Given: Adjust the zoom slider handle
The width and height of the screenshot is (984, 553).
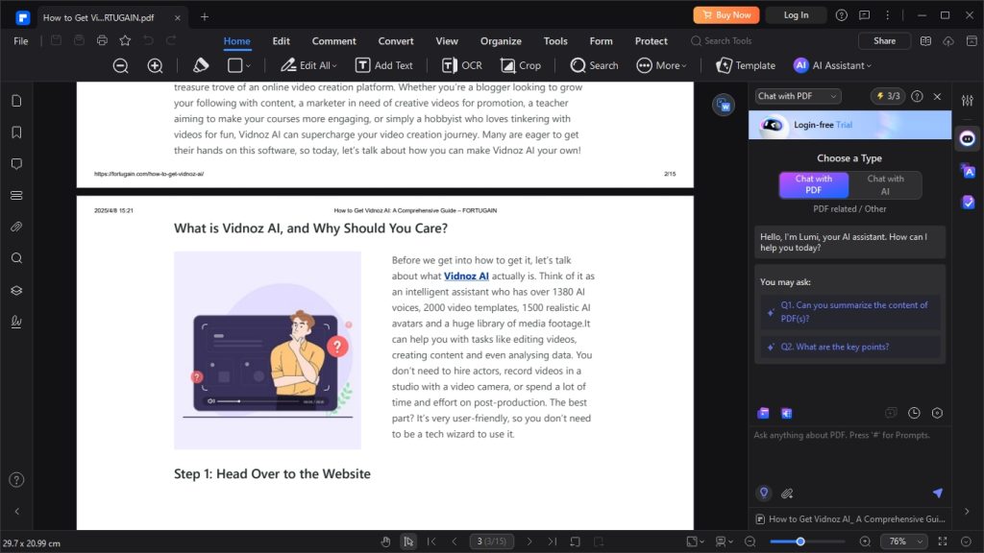Looking at the screenshot, I should 800,541.
